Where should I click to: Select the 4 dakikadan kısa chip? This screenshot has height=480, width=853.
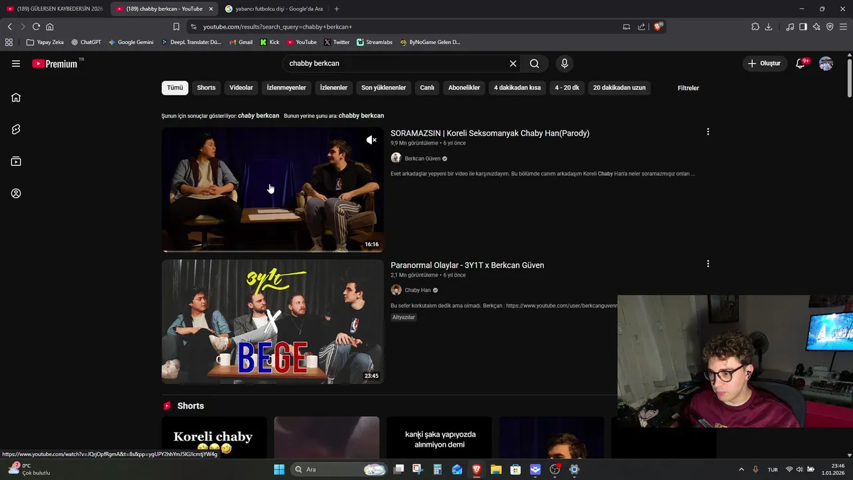click(517, 88)
